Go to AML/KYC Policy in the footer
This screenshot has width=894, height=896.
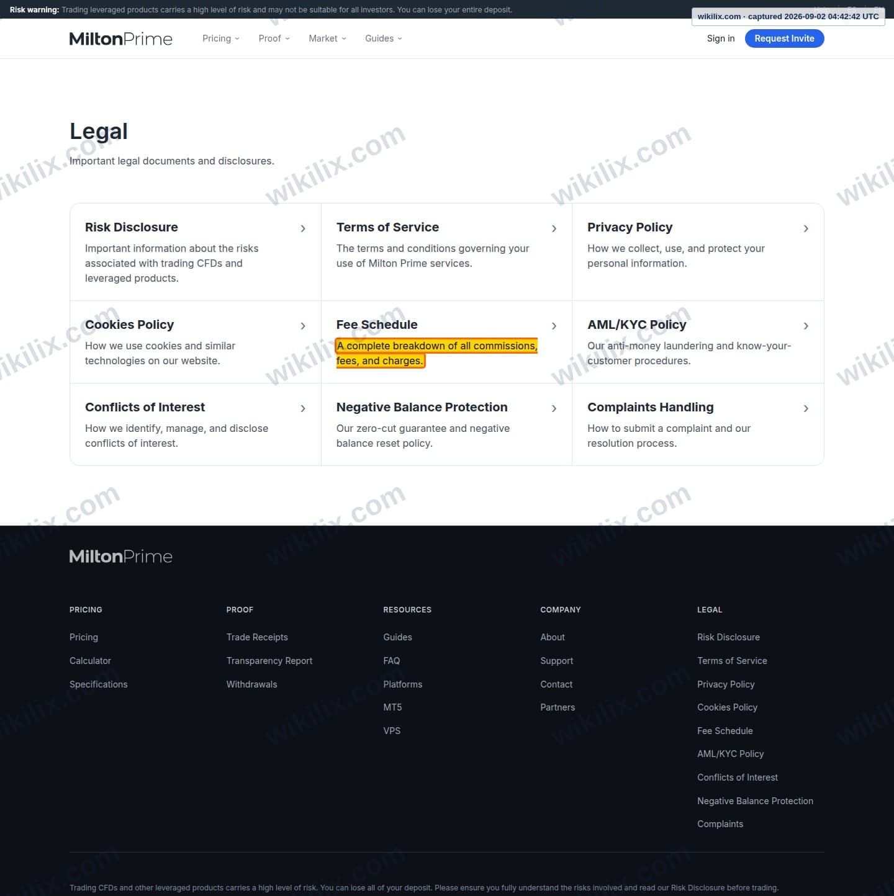click(x=731, y=754)
